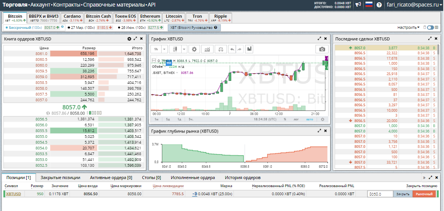This screenshot has height=211, width=444.
Task: Open the История ордеров tab
Action: (243, 178)
